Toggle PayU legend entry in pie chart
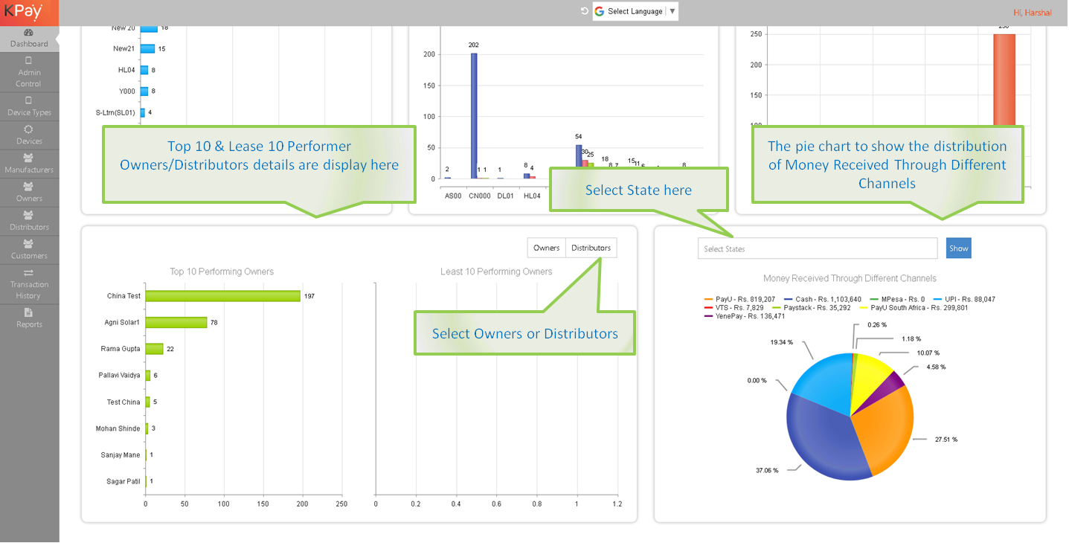The height and width of the screenshot is (543, 1069). pyautogui.click(x=739, y=299)
